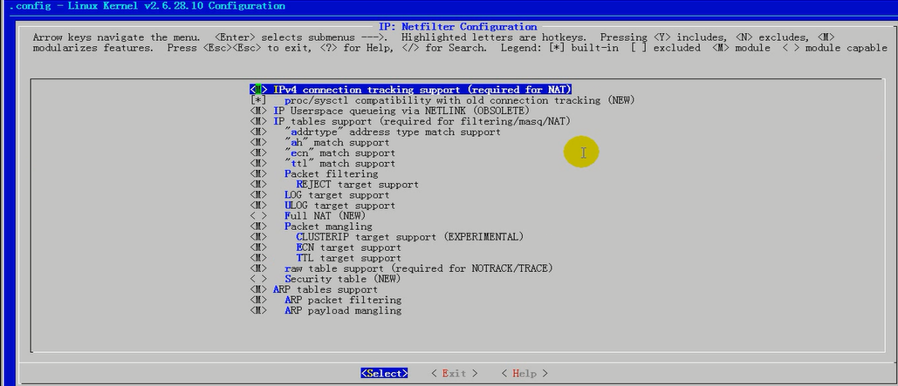Toggle empty Full NAT module marker
Viewport: 898px width, 386px height.
pyautogui.click(x=258, y=216)
